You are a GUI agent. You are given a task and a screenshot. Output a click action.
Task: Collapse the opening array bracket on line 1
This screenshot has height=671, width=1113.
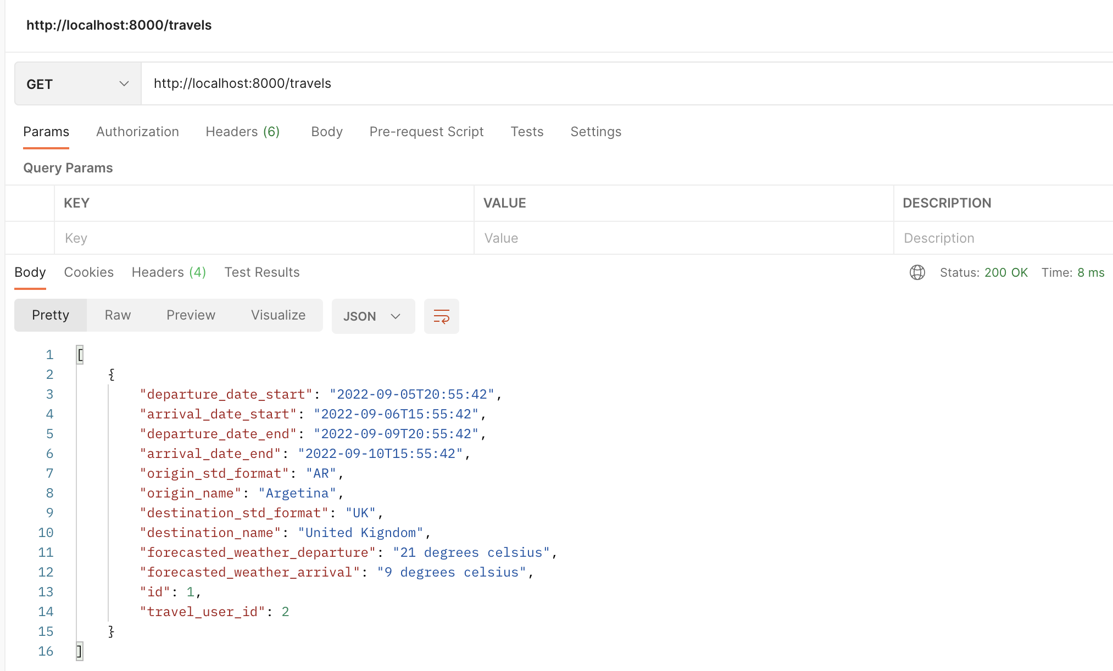coord(80,355)
